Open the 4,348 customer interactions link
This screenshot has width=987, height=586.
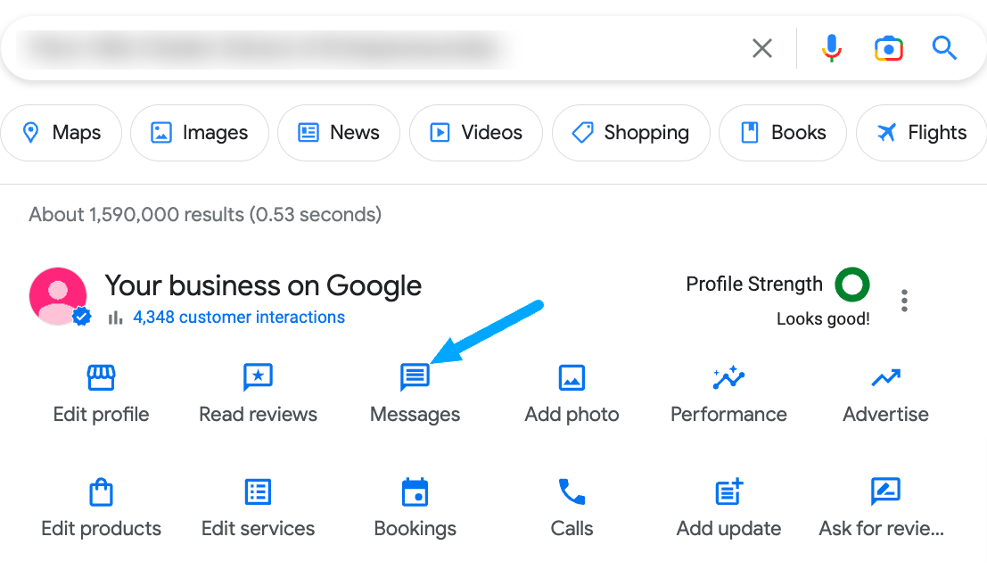[x=238, y=318]
